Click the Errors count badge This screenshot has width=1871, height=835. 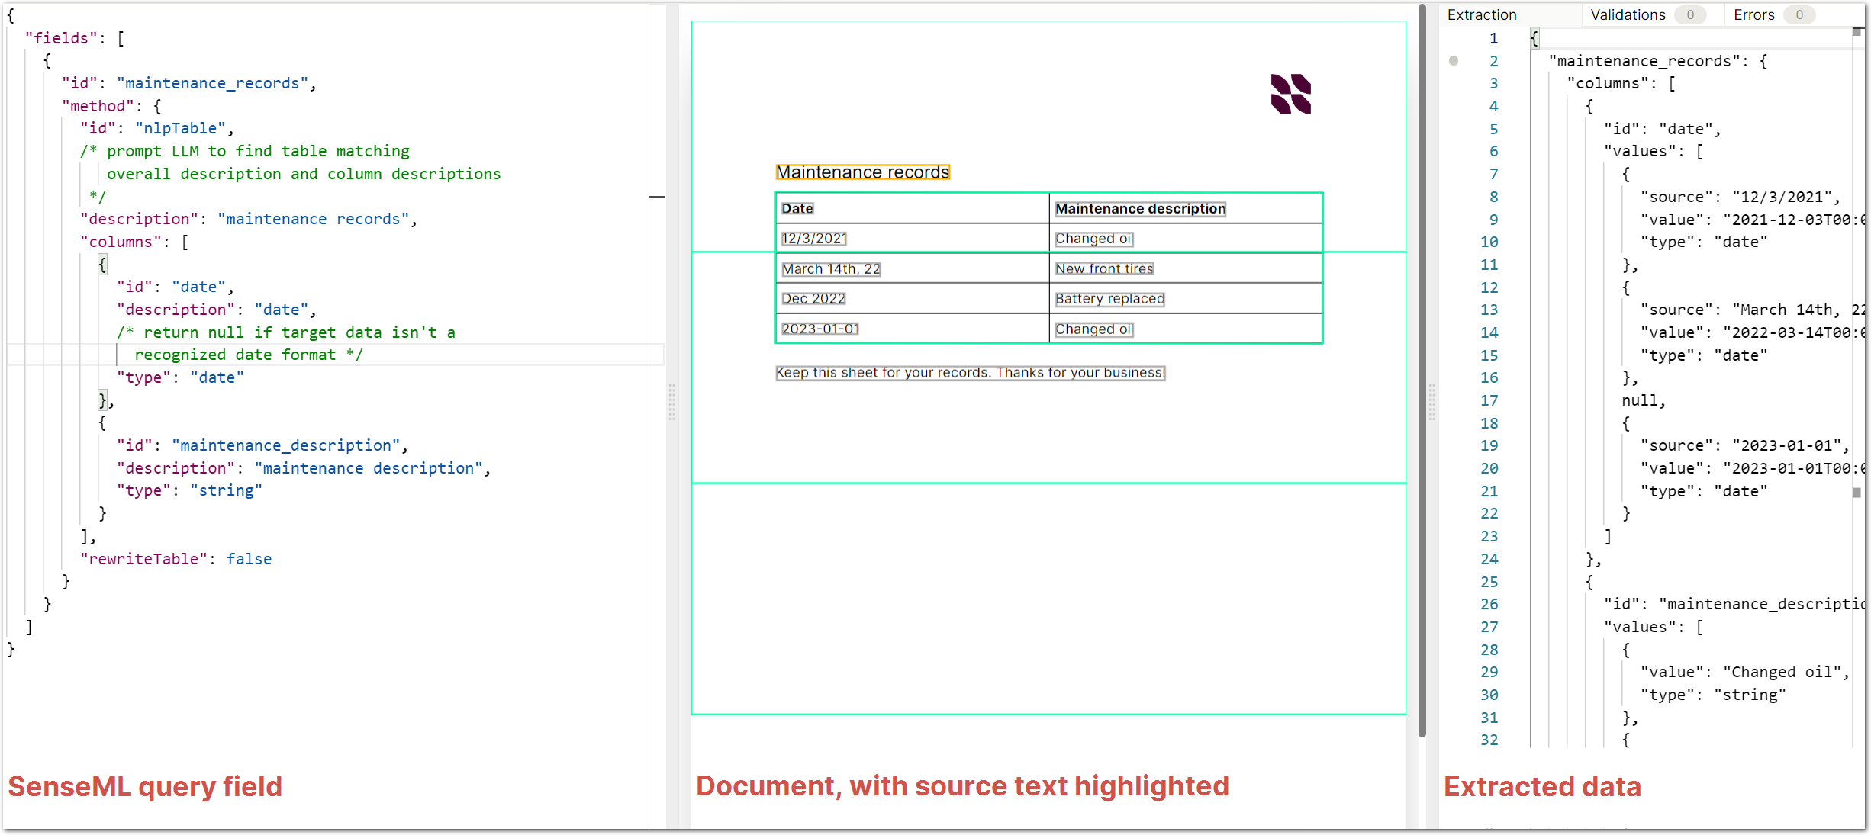(x=1799, y=14)
